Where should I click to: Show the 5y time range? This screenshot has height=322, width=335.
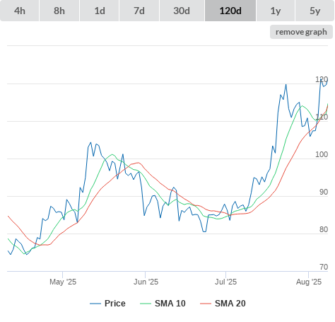pos(315,11)
